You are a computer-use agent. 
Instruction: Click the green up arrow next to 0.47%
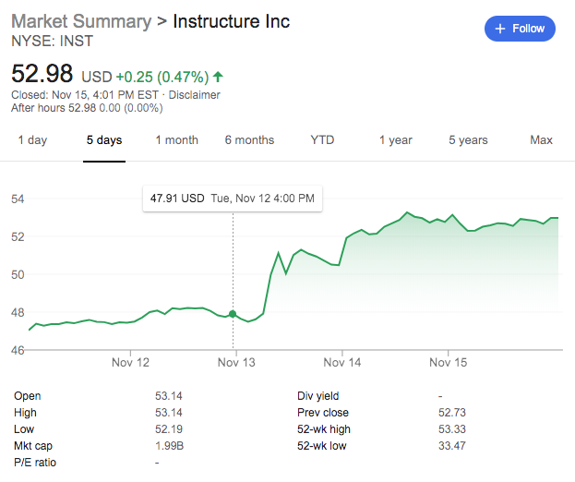(218, 77)
